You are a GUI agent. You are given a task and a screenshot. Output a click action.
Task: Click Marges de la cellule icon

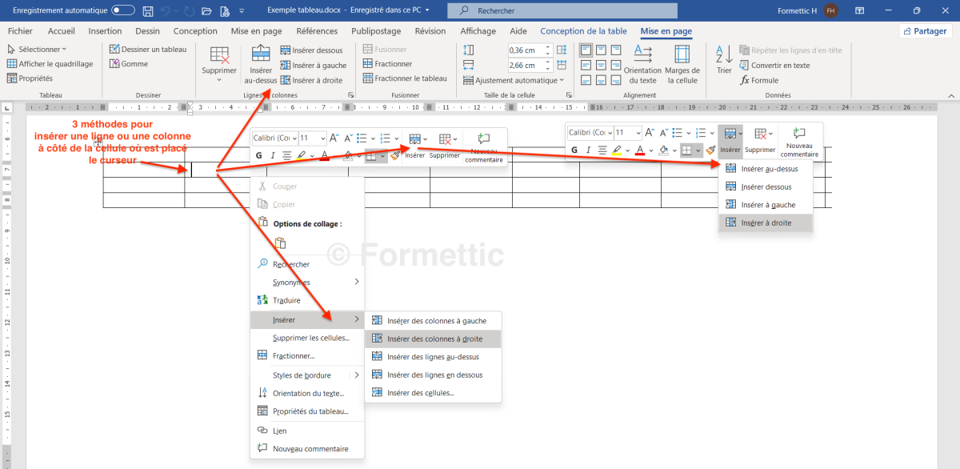[682, 55]
